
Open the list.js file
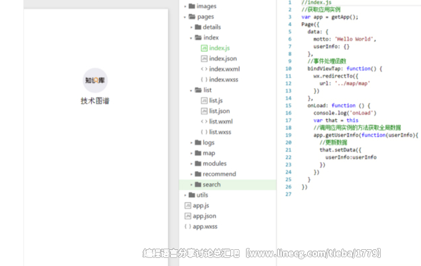click(216, 100)
